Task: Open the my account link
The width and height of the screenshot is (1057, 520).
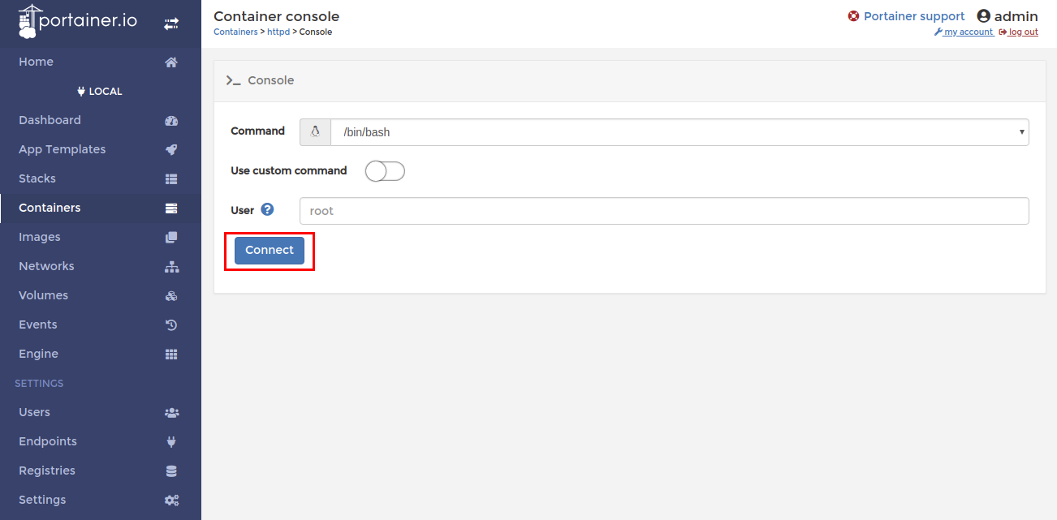Action: (x=968, y=32)
